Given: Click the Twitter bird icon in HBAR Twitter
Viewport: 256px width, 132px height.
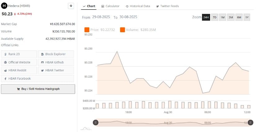Looking at the screenshot, I should (x=43, y=71).
